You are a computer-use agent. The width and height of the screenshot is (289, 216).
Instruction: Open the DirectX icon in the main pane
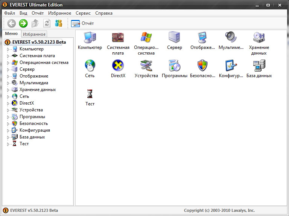click(x=118, y=65)
